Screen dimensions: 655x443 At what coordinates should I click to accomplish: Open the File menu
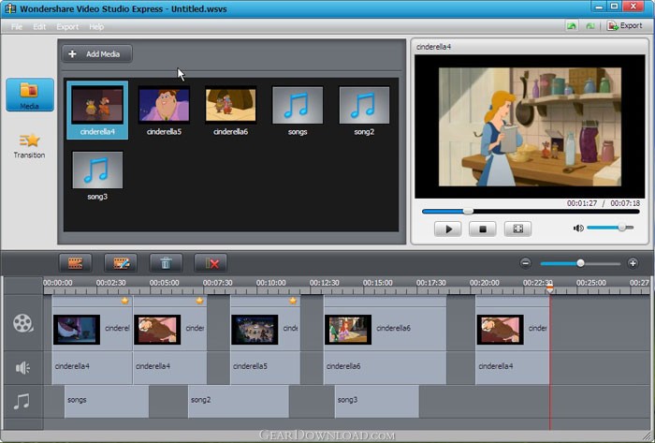pos(17,27)
